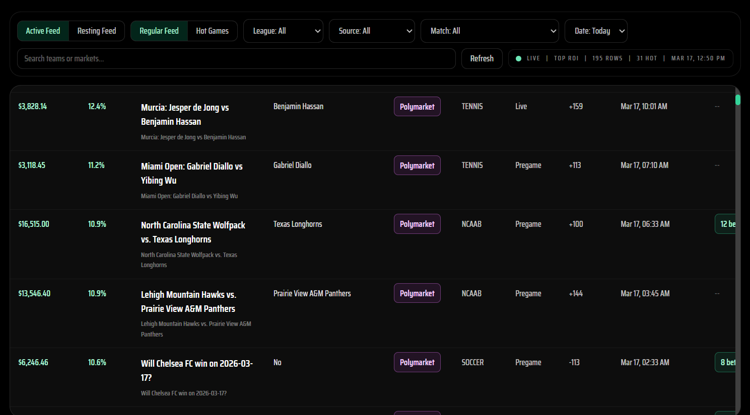Open the League: All dropdown

[x=283, y=31]
